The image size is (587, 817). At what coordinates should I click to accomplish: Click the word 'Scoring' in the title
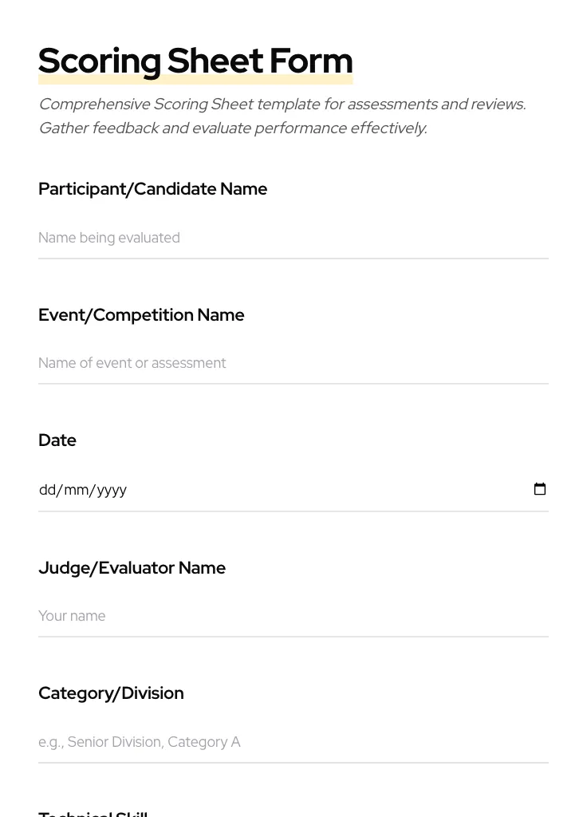coord(100,61)
